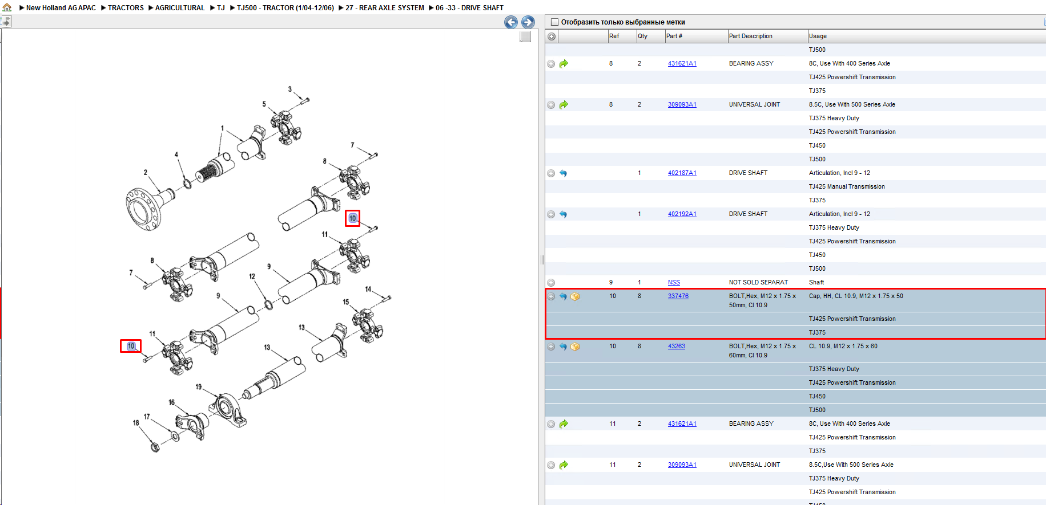
Task: Click yellow box icon for part 337476
Action: click(575, 296)
